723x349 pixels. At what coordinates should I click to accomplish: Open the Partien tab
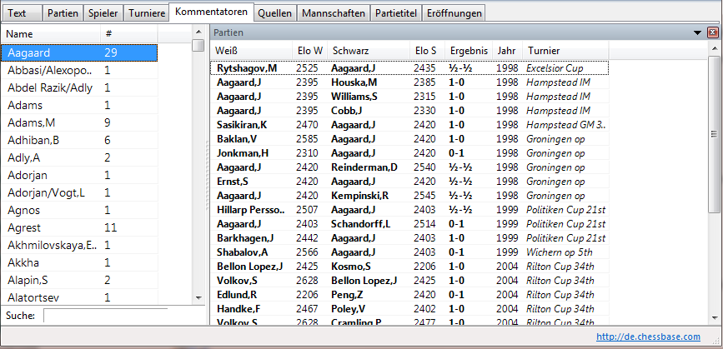[63, 13]
